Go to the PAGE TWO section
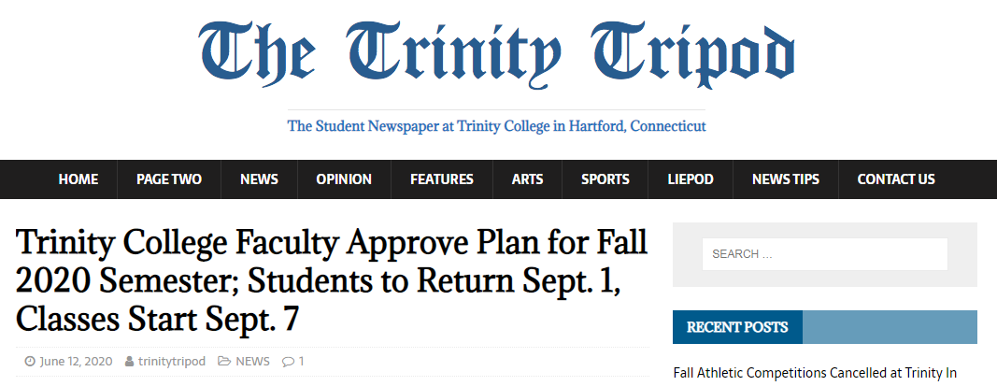The height and width of the screenshot is (386, 997). tap(169, 179)
